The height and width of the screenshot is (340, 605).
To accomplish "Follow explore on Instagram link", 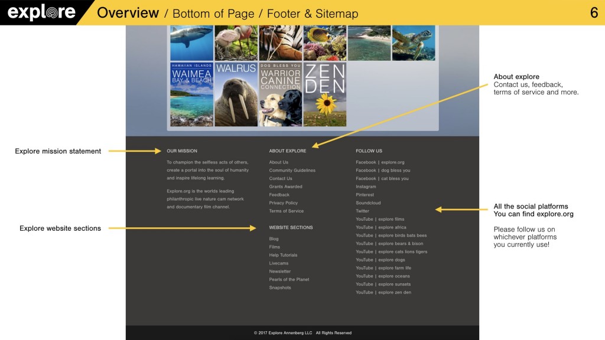I will [x=366, y=187].
